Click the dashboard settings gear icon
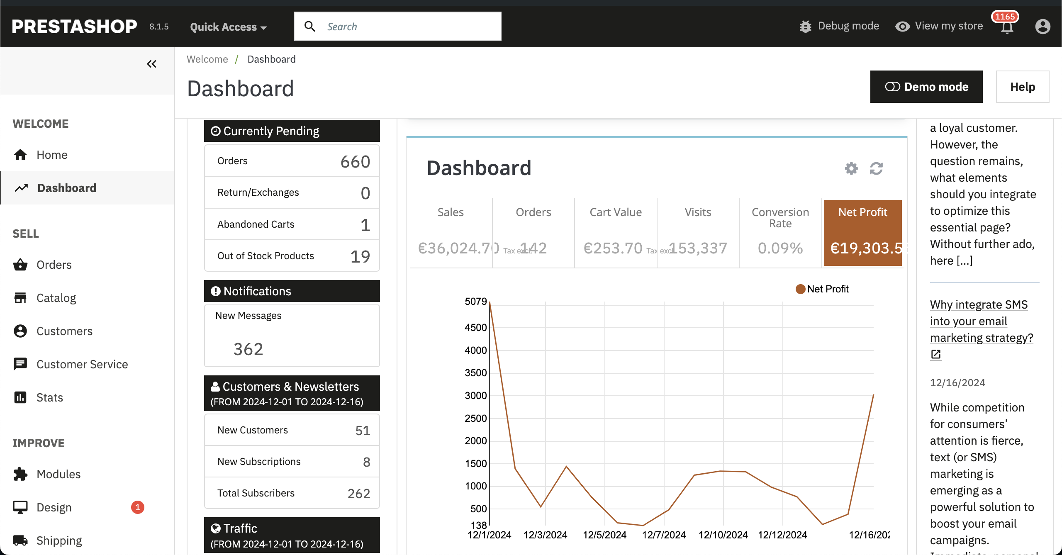 tap(851, 168)
